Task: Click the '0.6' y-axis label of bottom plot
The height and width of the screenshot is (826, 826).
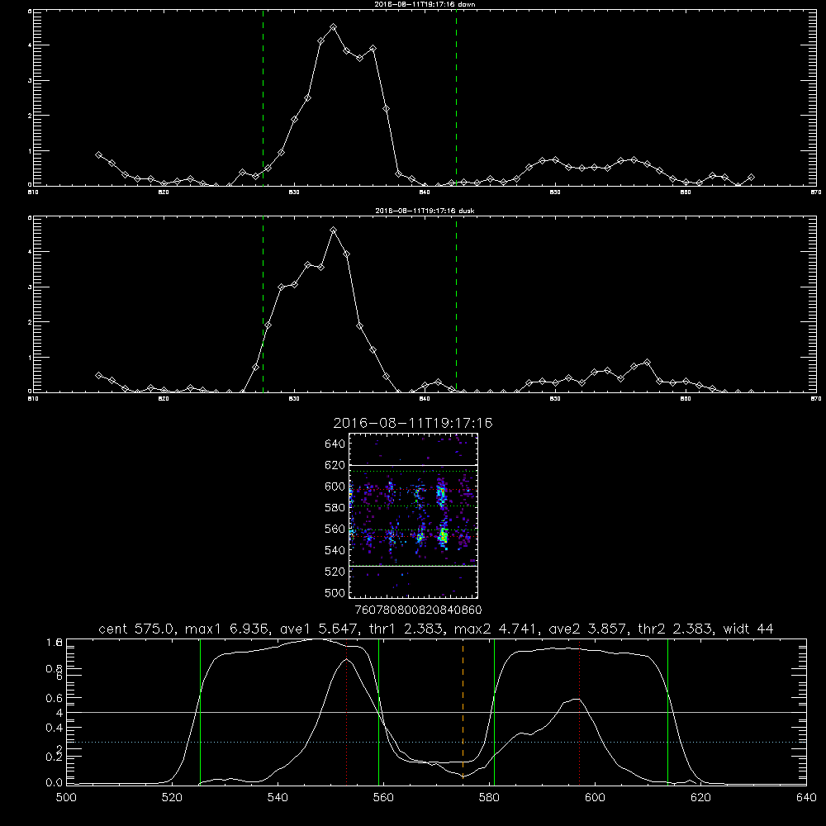Action: tap(55, 698)
